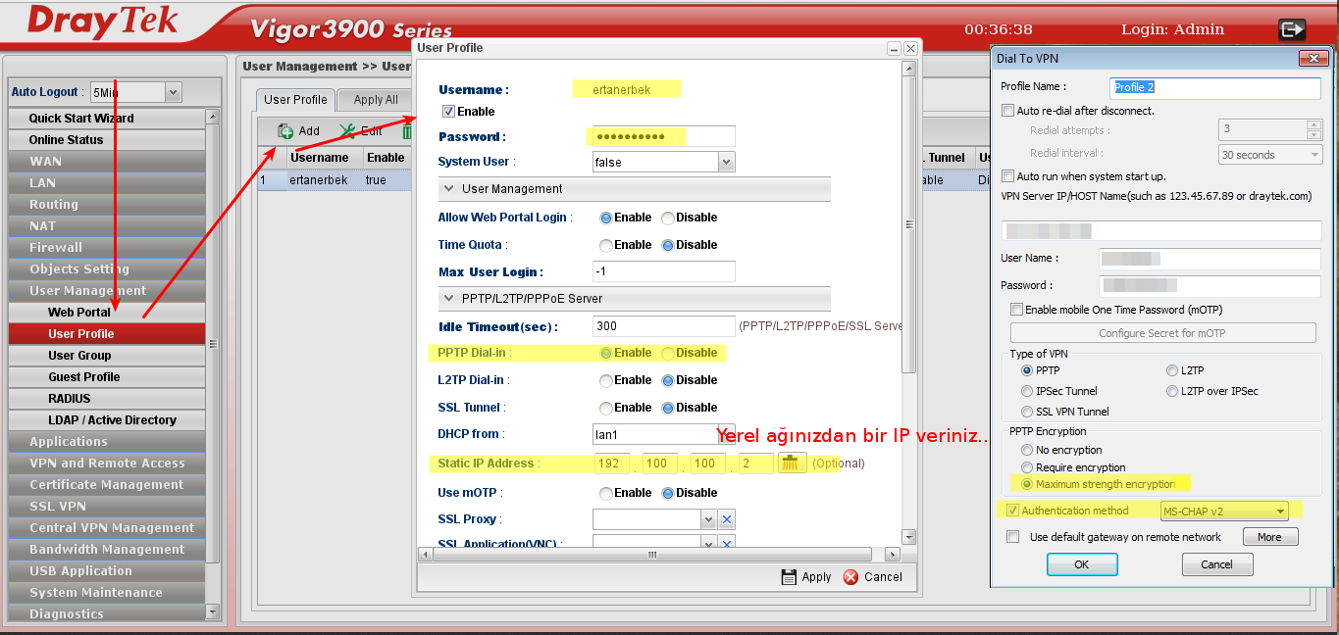Viewport: 1339px width, 635px height.
Task: Switch to the Apply All tab
Action: [x=375, y=100]
